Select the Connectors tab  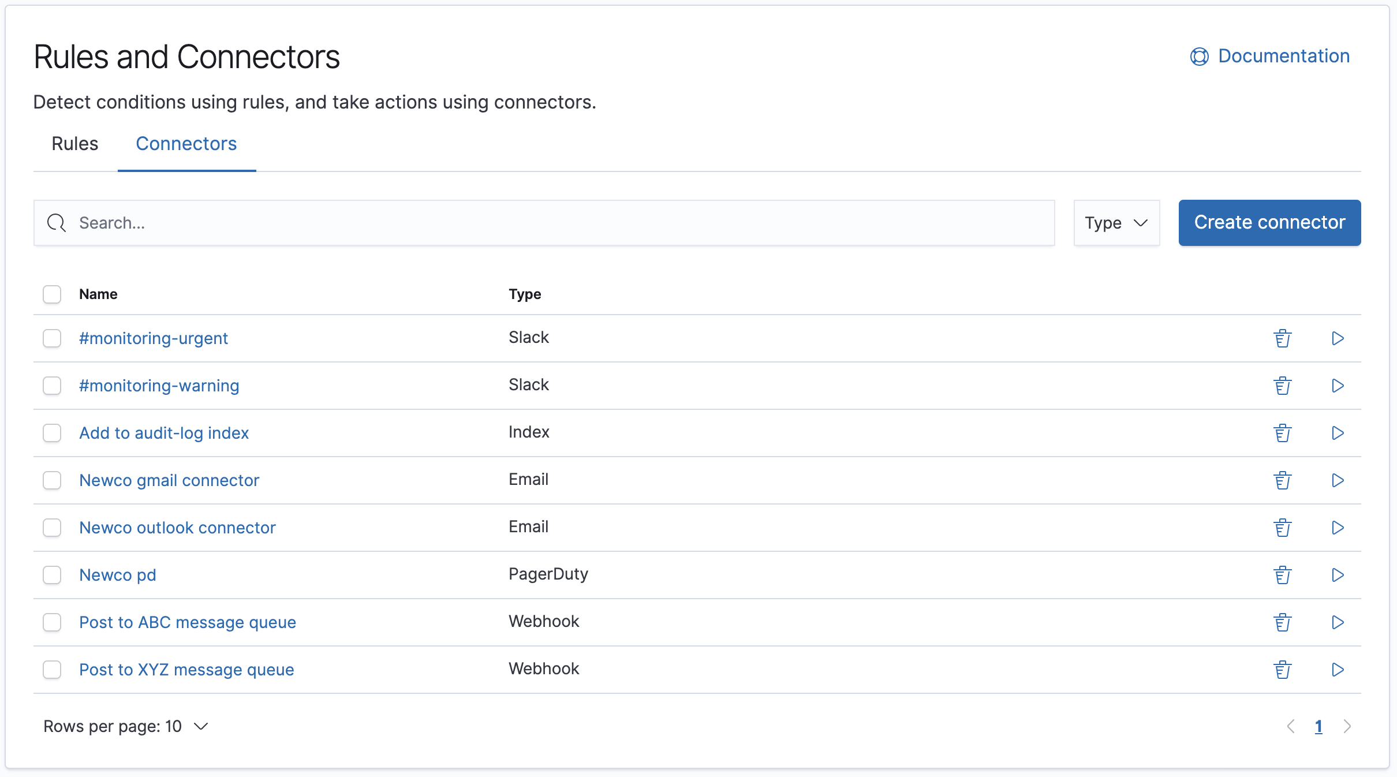tap(186, 144)
